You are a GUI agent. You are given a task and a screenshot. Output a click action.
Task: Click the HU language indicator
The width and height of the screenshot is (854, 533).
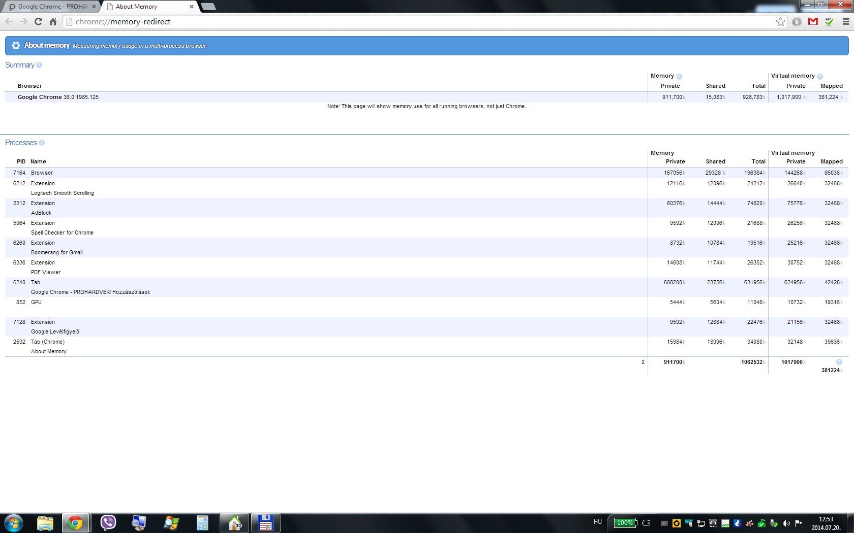[x=598, y=522]
